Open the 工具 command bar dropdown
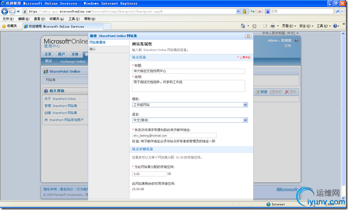 click(323, 26)
